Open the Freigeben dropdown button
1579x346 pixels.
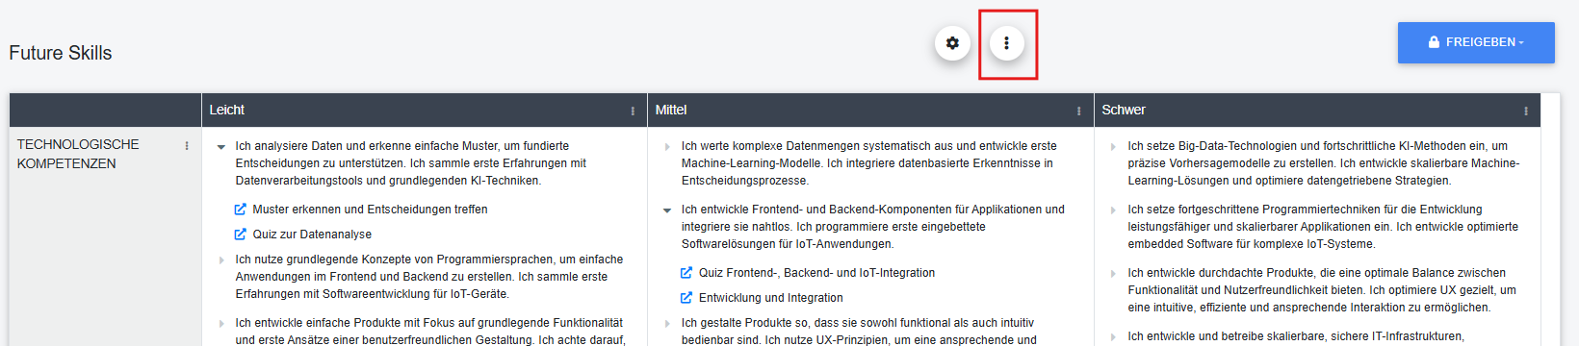1476,42
